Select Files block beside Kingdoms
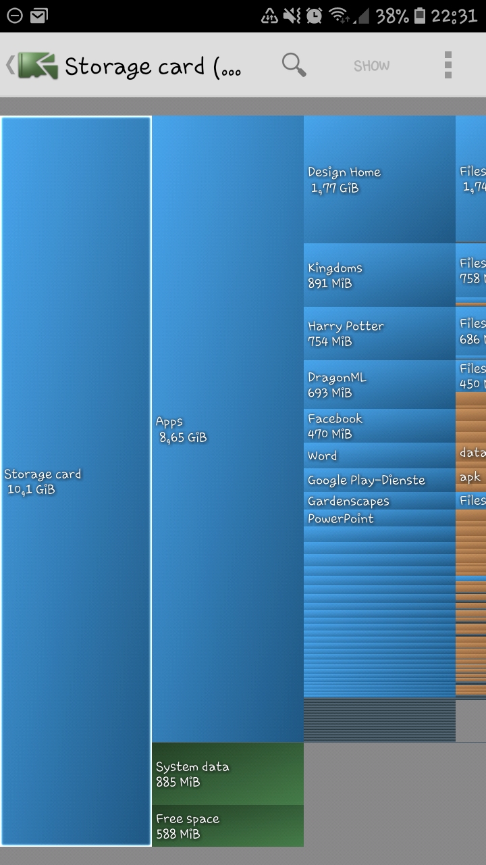 pyautogui.click(x=471, y=270)
